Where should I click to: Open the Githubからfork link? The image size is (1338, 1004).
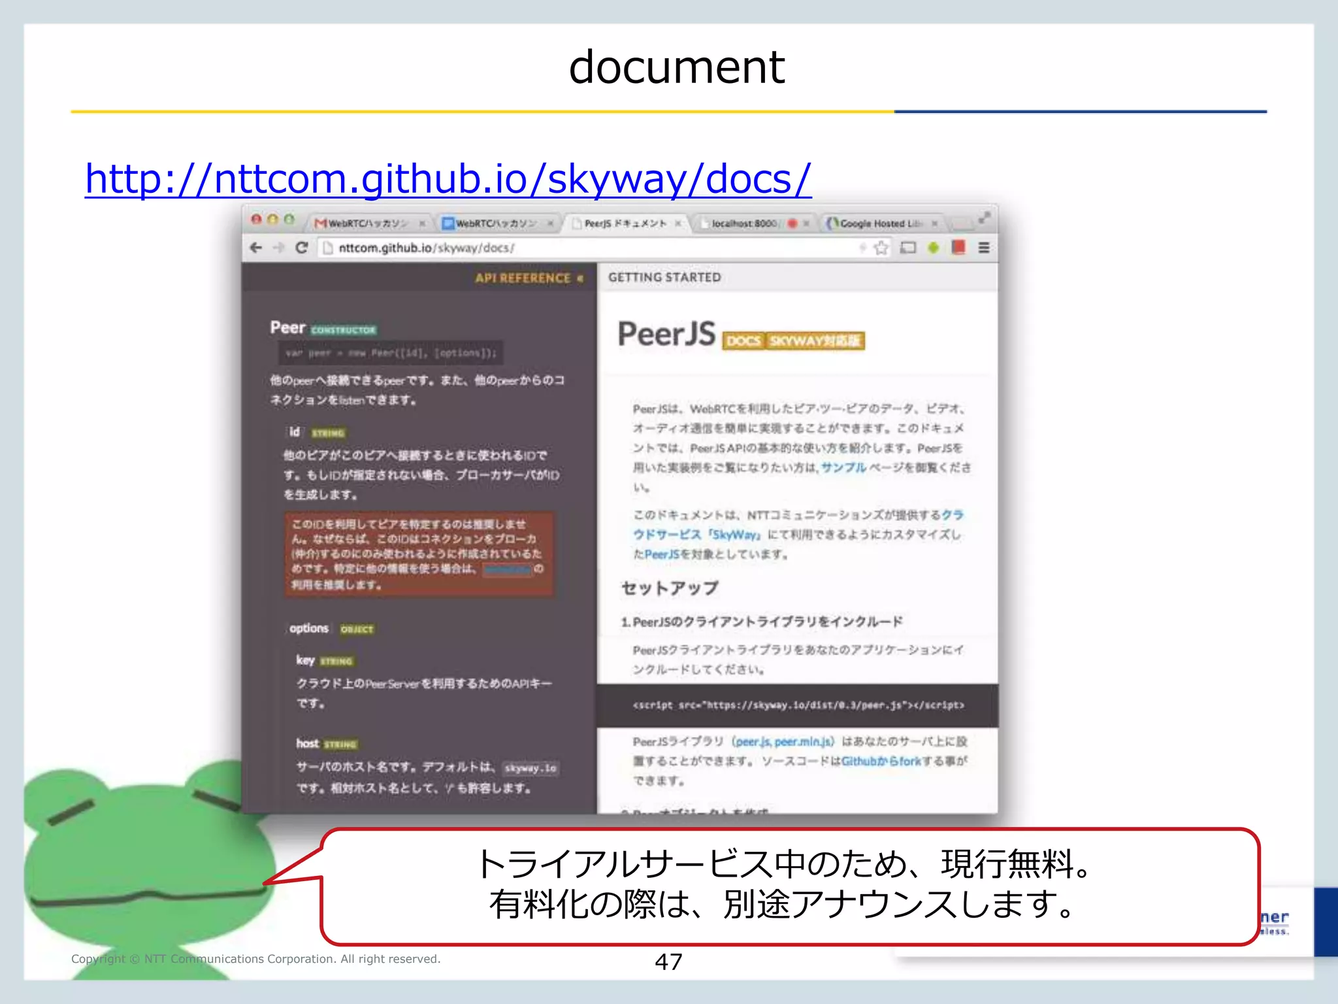pyautogui.click(x=881, y=761)
